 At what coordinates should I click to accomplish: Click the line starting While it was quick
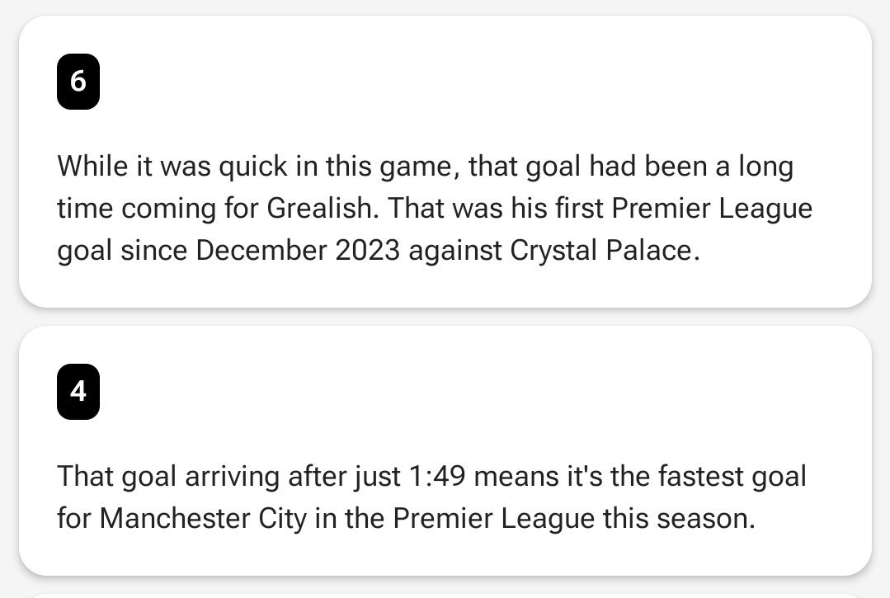click(x=425, y=167)
